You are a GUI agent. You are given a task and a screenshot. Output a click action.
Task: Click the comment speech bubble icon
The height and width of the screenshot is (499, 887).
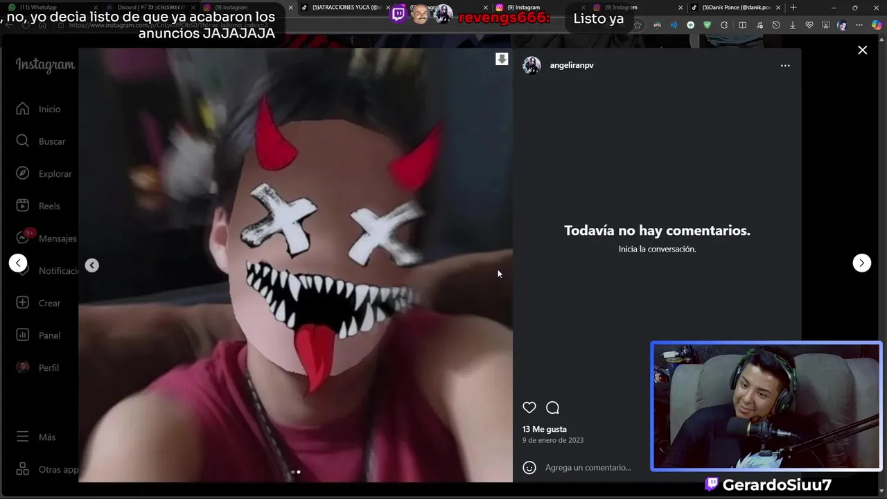tap(552, 408)
